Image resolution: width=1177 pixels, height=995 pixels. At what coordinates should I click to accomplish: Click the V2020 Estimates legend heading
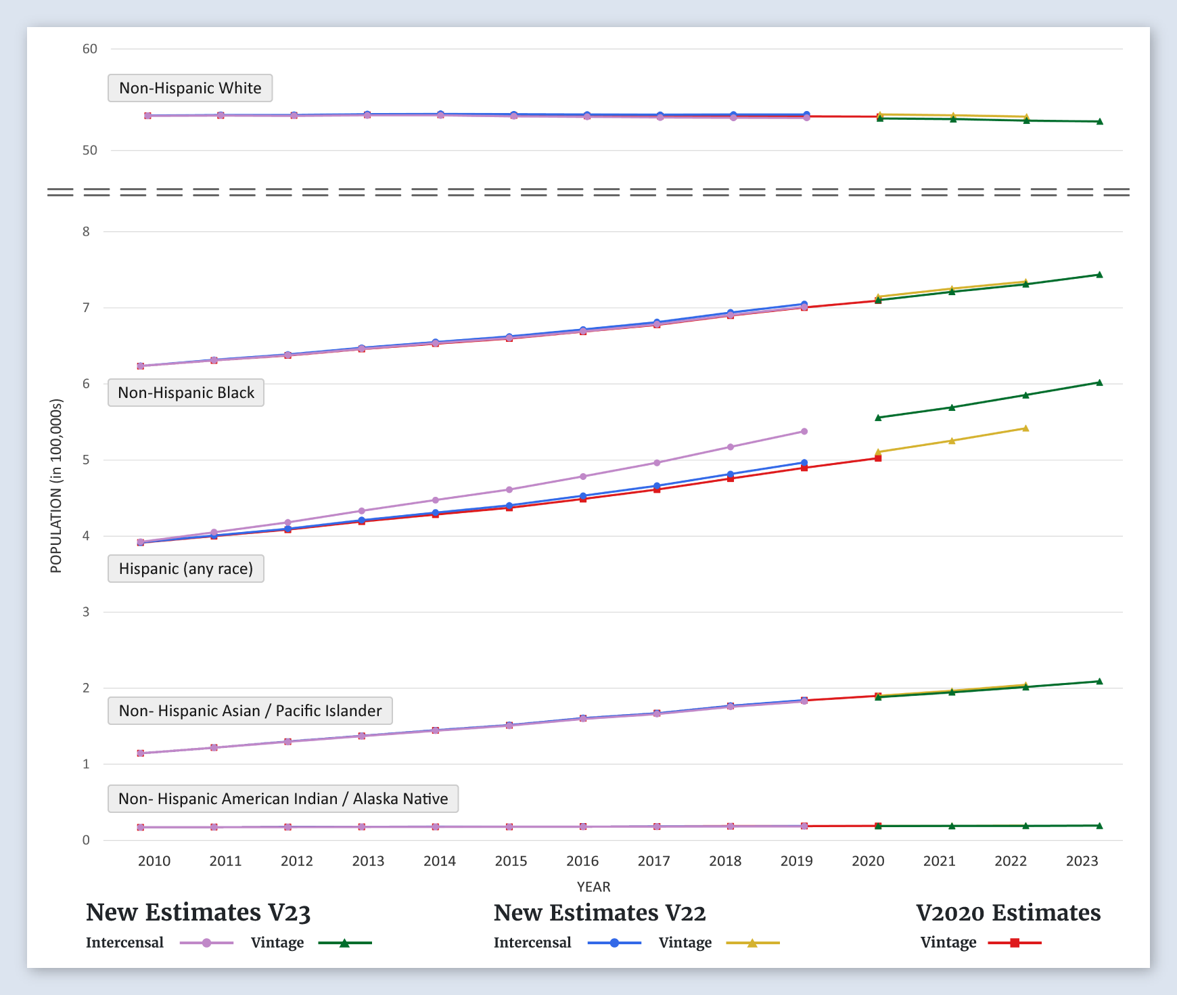click(1008, 912)
